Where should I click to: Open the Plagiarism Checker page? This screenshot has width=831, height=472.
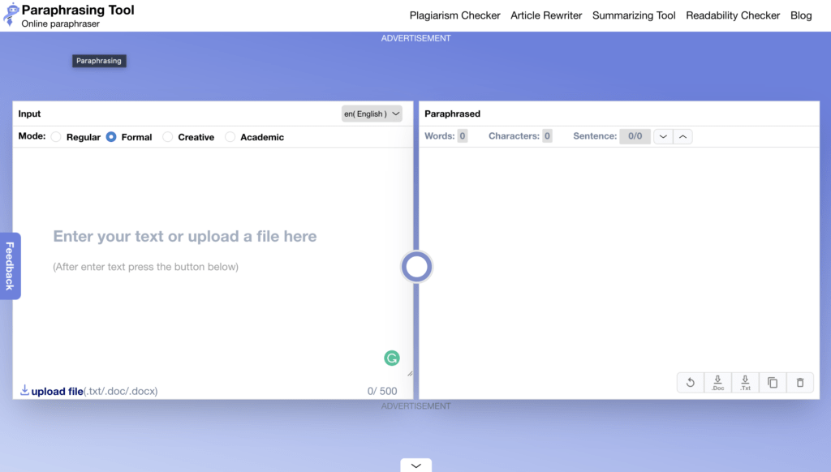[x=454, y=15]
